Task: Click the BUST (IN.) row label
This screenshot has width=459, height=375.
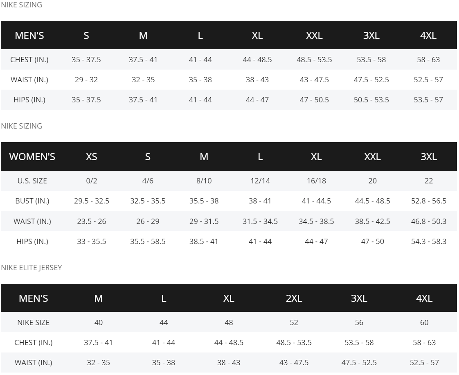Action: click(32, 201)
